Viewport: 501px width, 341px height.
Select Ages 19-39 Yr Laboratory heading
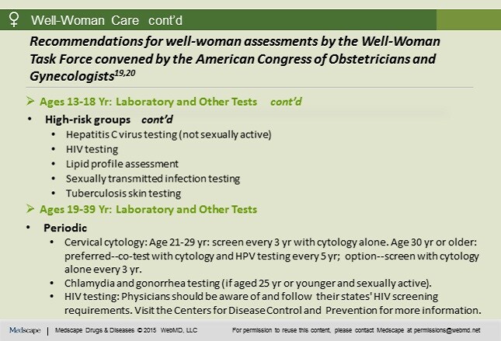148,209
